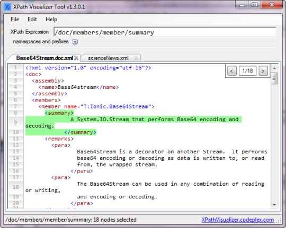
Task: Click the window resize grip
Action: (x=279, y=221)
